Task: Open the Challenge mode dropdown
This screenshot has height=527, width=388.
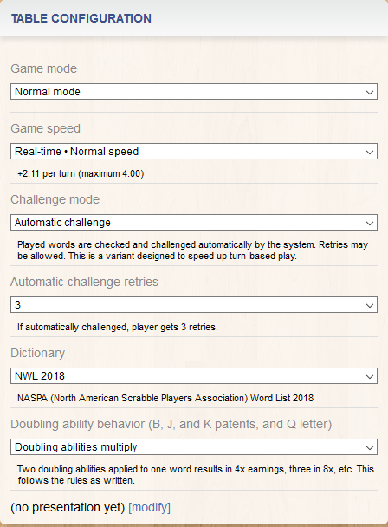Action: [194, 223]
